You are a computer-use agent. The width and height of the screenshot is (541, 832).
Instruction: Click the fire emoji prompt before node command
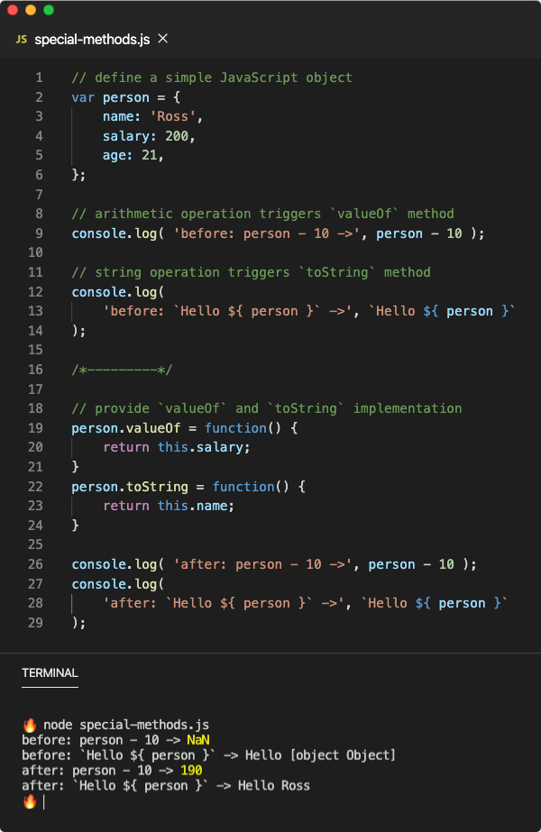click(x=30, y=725)
